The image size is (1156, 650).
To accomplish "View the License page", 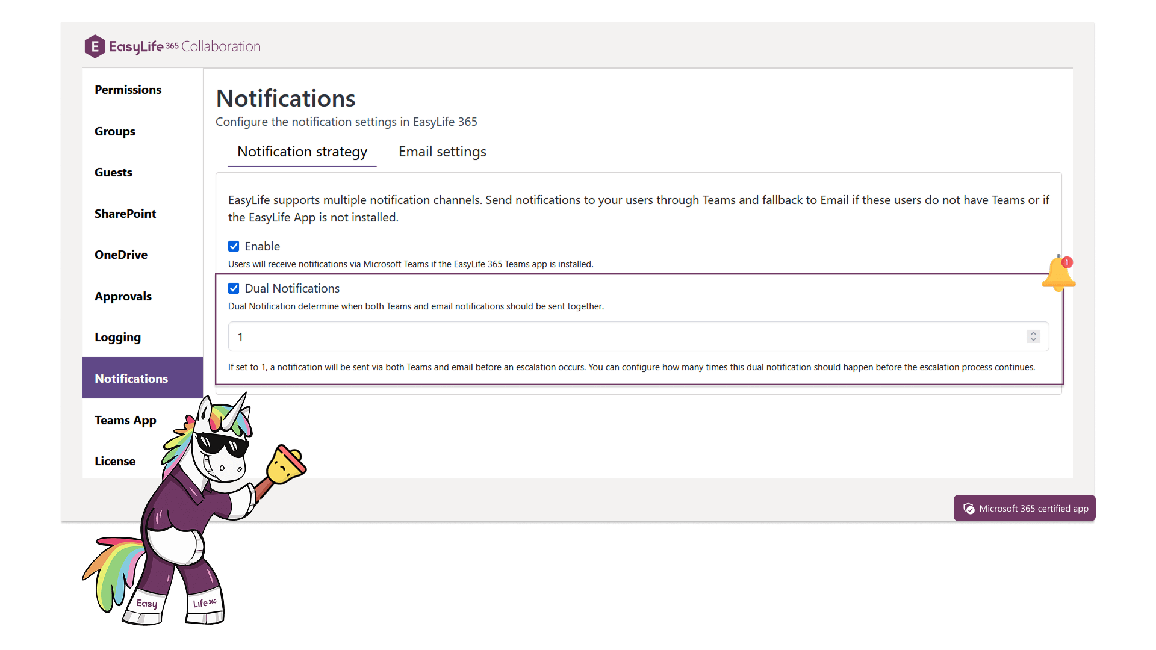I will coord(114,461).
